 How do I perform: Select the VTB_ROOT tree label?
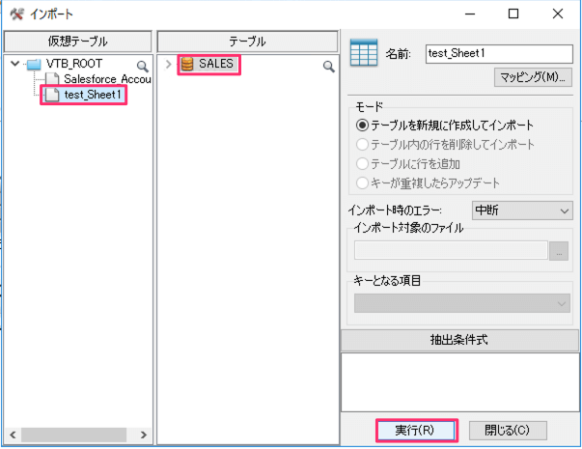pyautogui.click(x=74, y=64)
